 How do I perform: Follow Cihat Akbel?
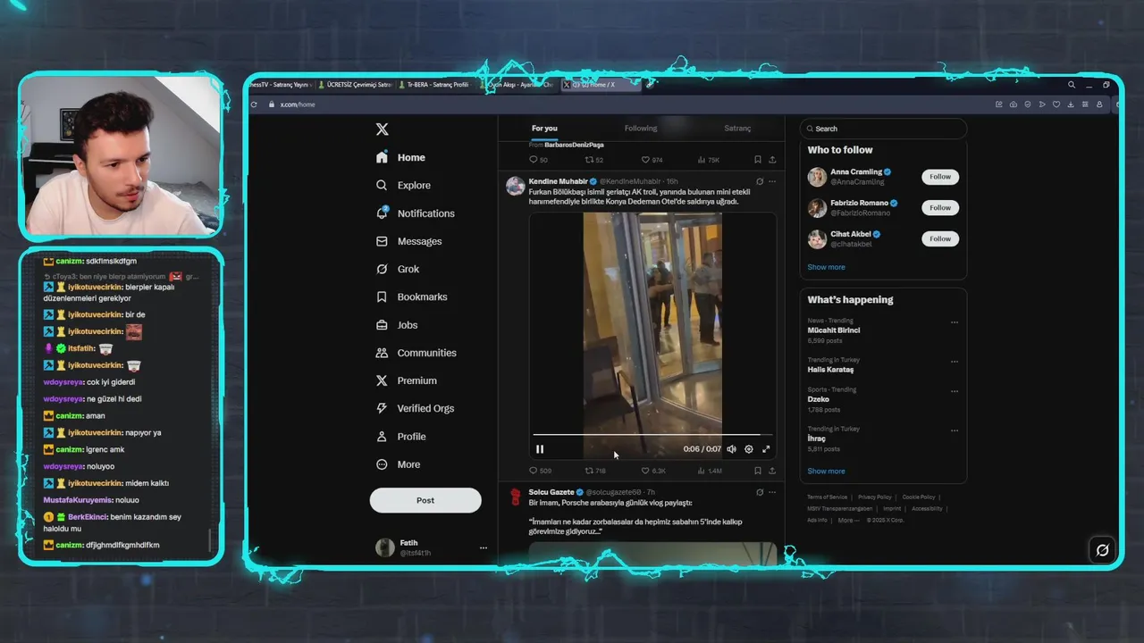coord(940,238)
